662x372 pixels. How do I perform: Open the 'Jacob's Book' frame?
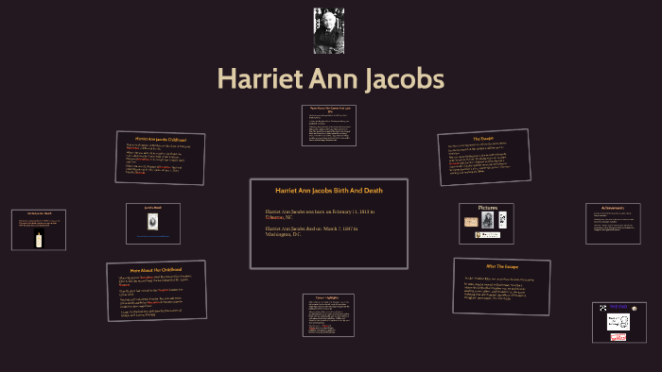[153, 224]
